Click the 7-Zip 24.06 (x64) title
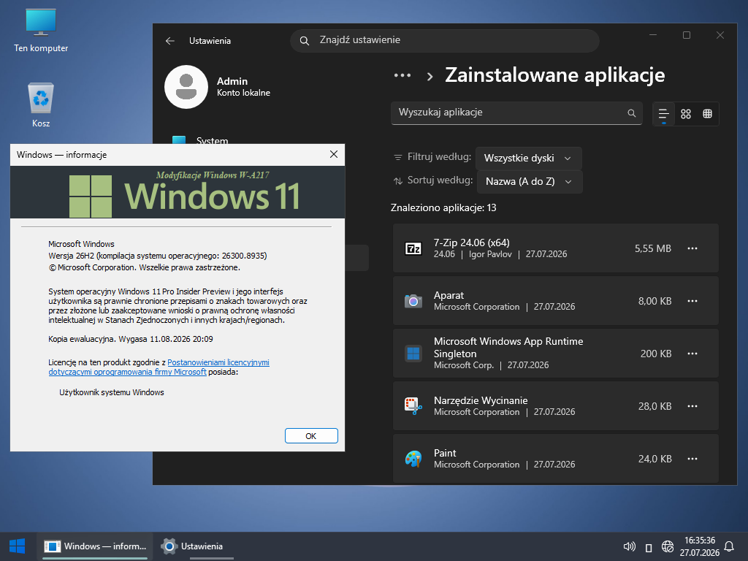The width and height of the screenshot is (748, 561). pos(471,243)
